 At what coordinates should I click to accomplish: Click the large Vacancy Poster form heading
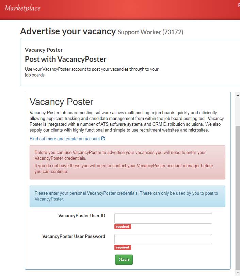(62, 102)
